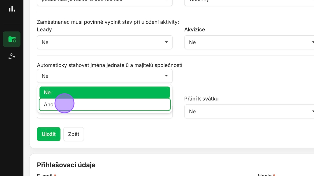
Task: Click the green folder settings sidebar icon
Action: [12, 39]
